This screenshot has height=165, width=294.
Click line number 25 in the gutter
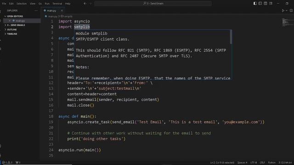(51, 156)
